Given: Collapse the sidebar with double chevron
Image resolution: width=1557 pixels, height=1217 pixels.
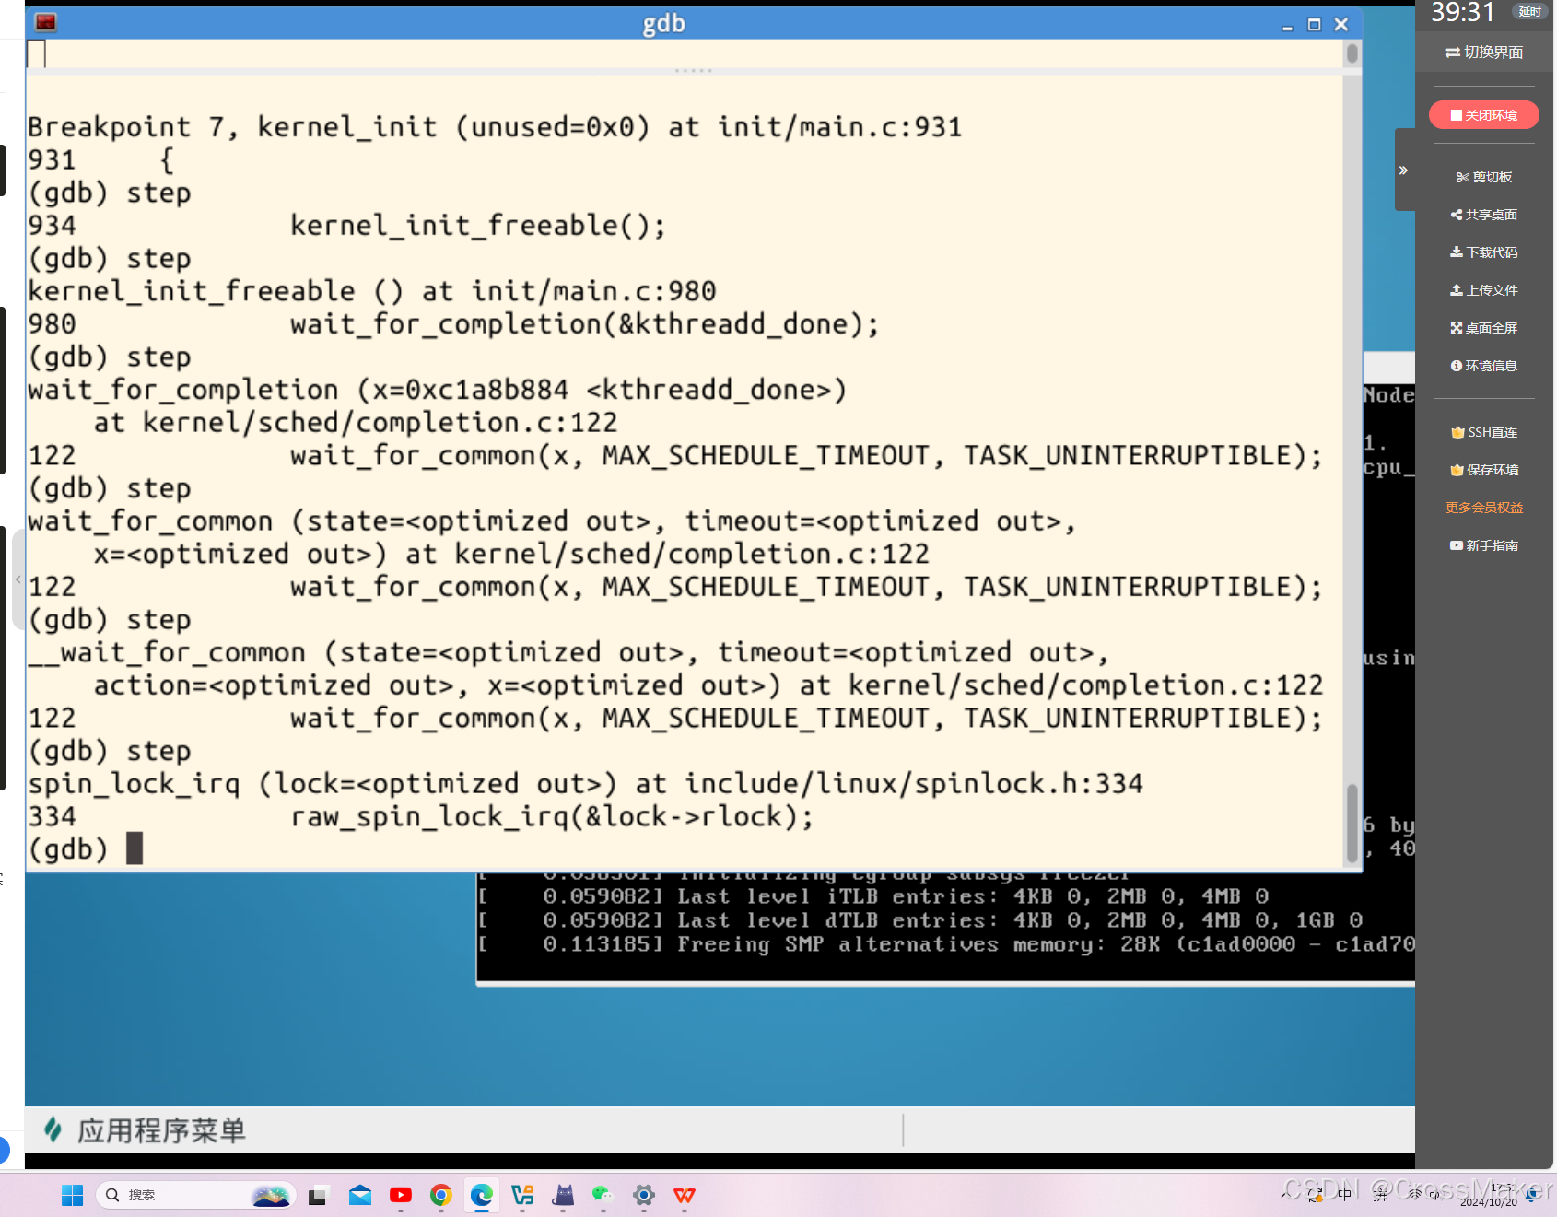Looking at the screenshot, I should coord(1403,170).
